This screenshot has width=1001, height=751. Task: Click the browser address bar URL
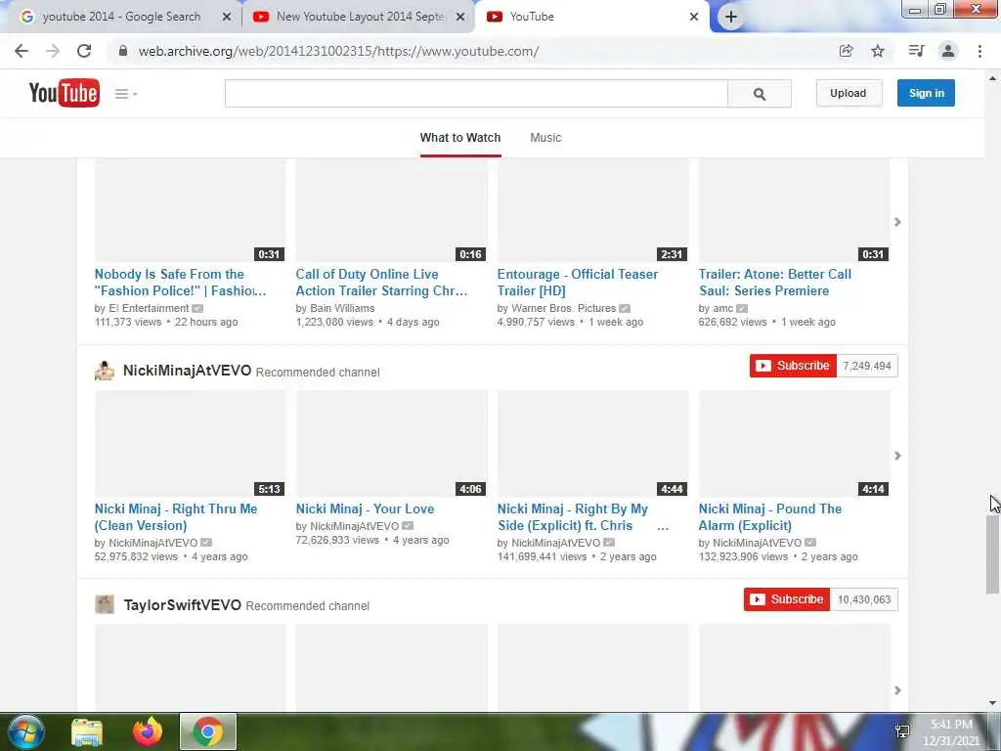[x=338, y=51]
